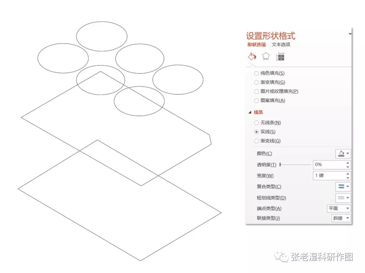This screenshot has width=365, height=273.
Task: Select the 渐变填充 radio button
Action: [x=256, y=83]
